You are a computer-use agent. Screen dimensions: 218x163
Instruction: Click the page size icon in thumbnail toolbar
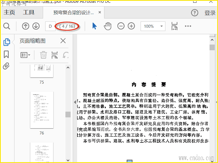coord(55,55)
